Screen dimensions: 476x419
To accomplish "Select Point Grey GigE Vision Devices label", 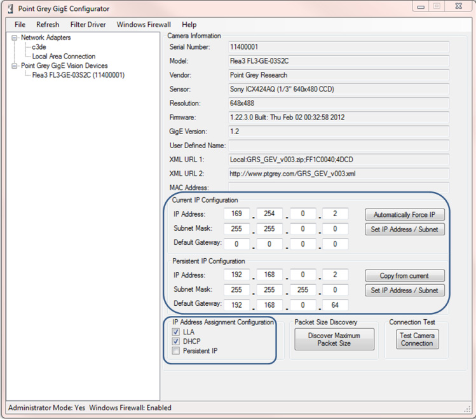I will pyautogui.click(x=64, y=65).
